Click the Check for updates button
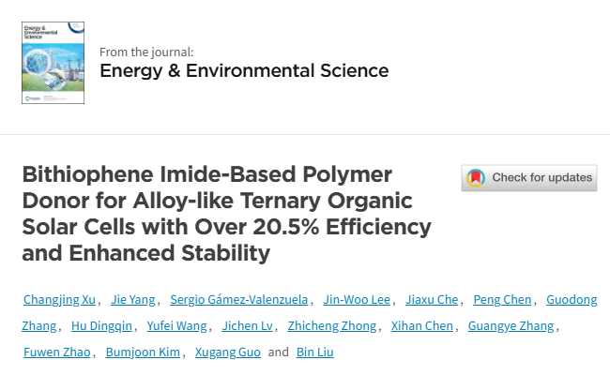 529,177
